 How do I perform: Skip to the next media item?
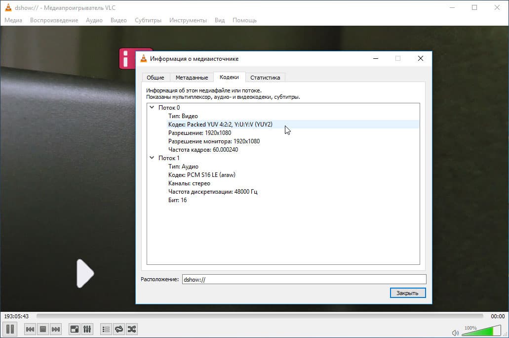[56, 329]
